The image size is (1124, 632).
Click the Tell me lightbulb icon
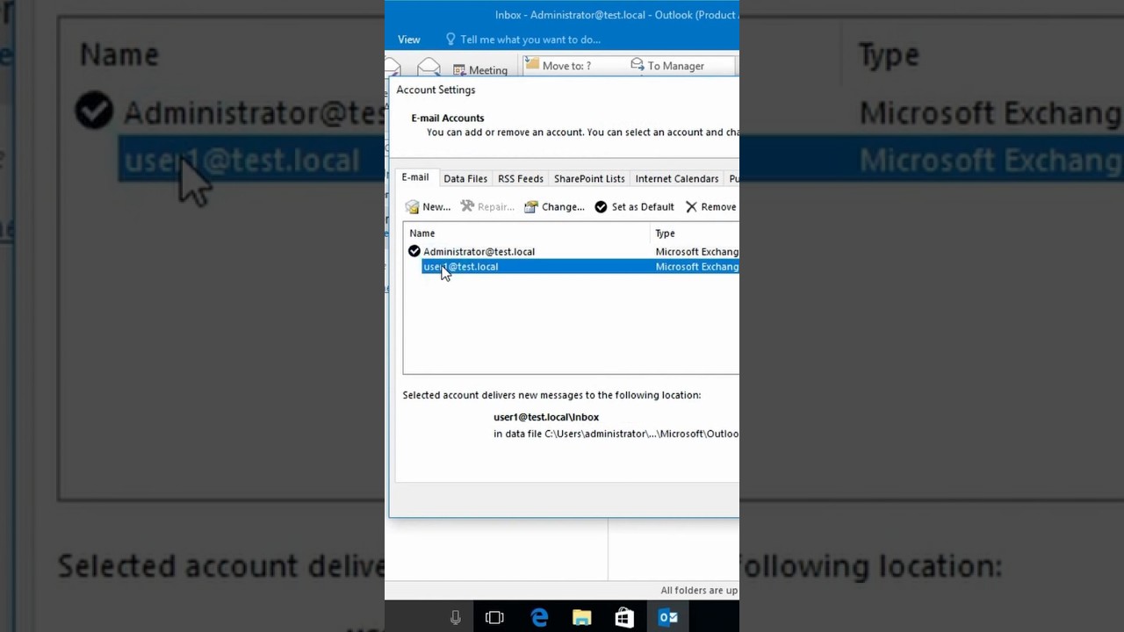click(x=450, y=39)
